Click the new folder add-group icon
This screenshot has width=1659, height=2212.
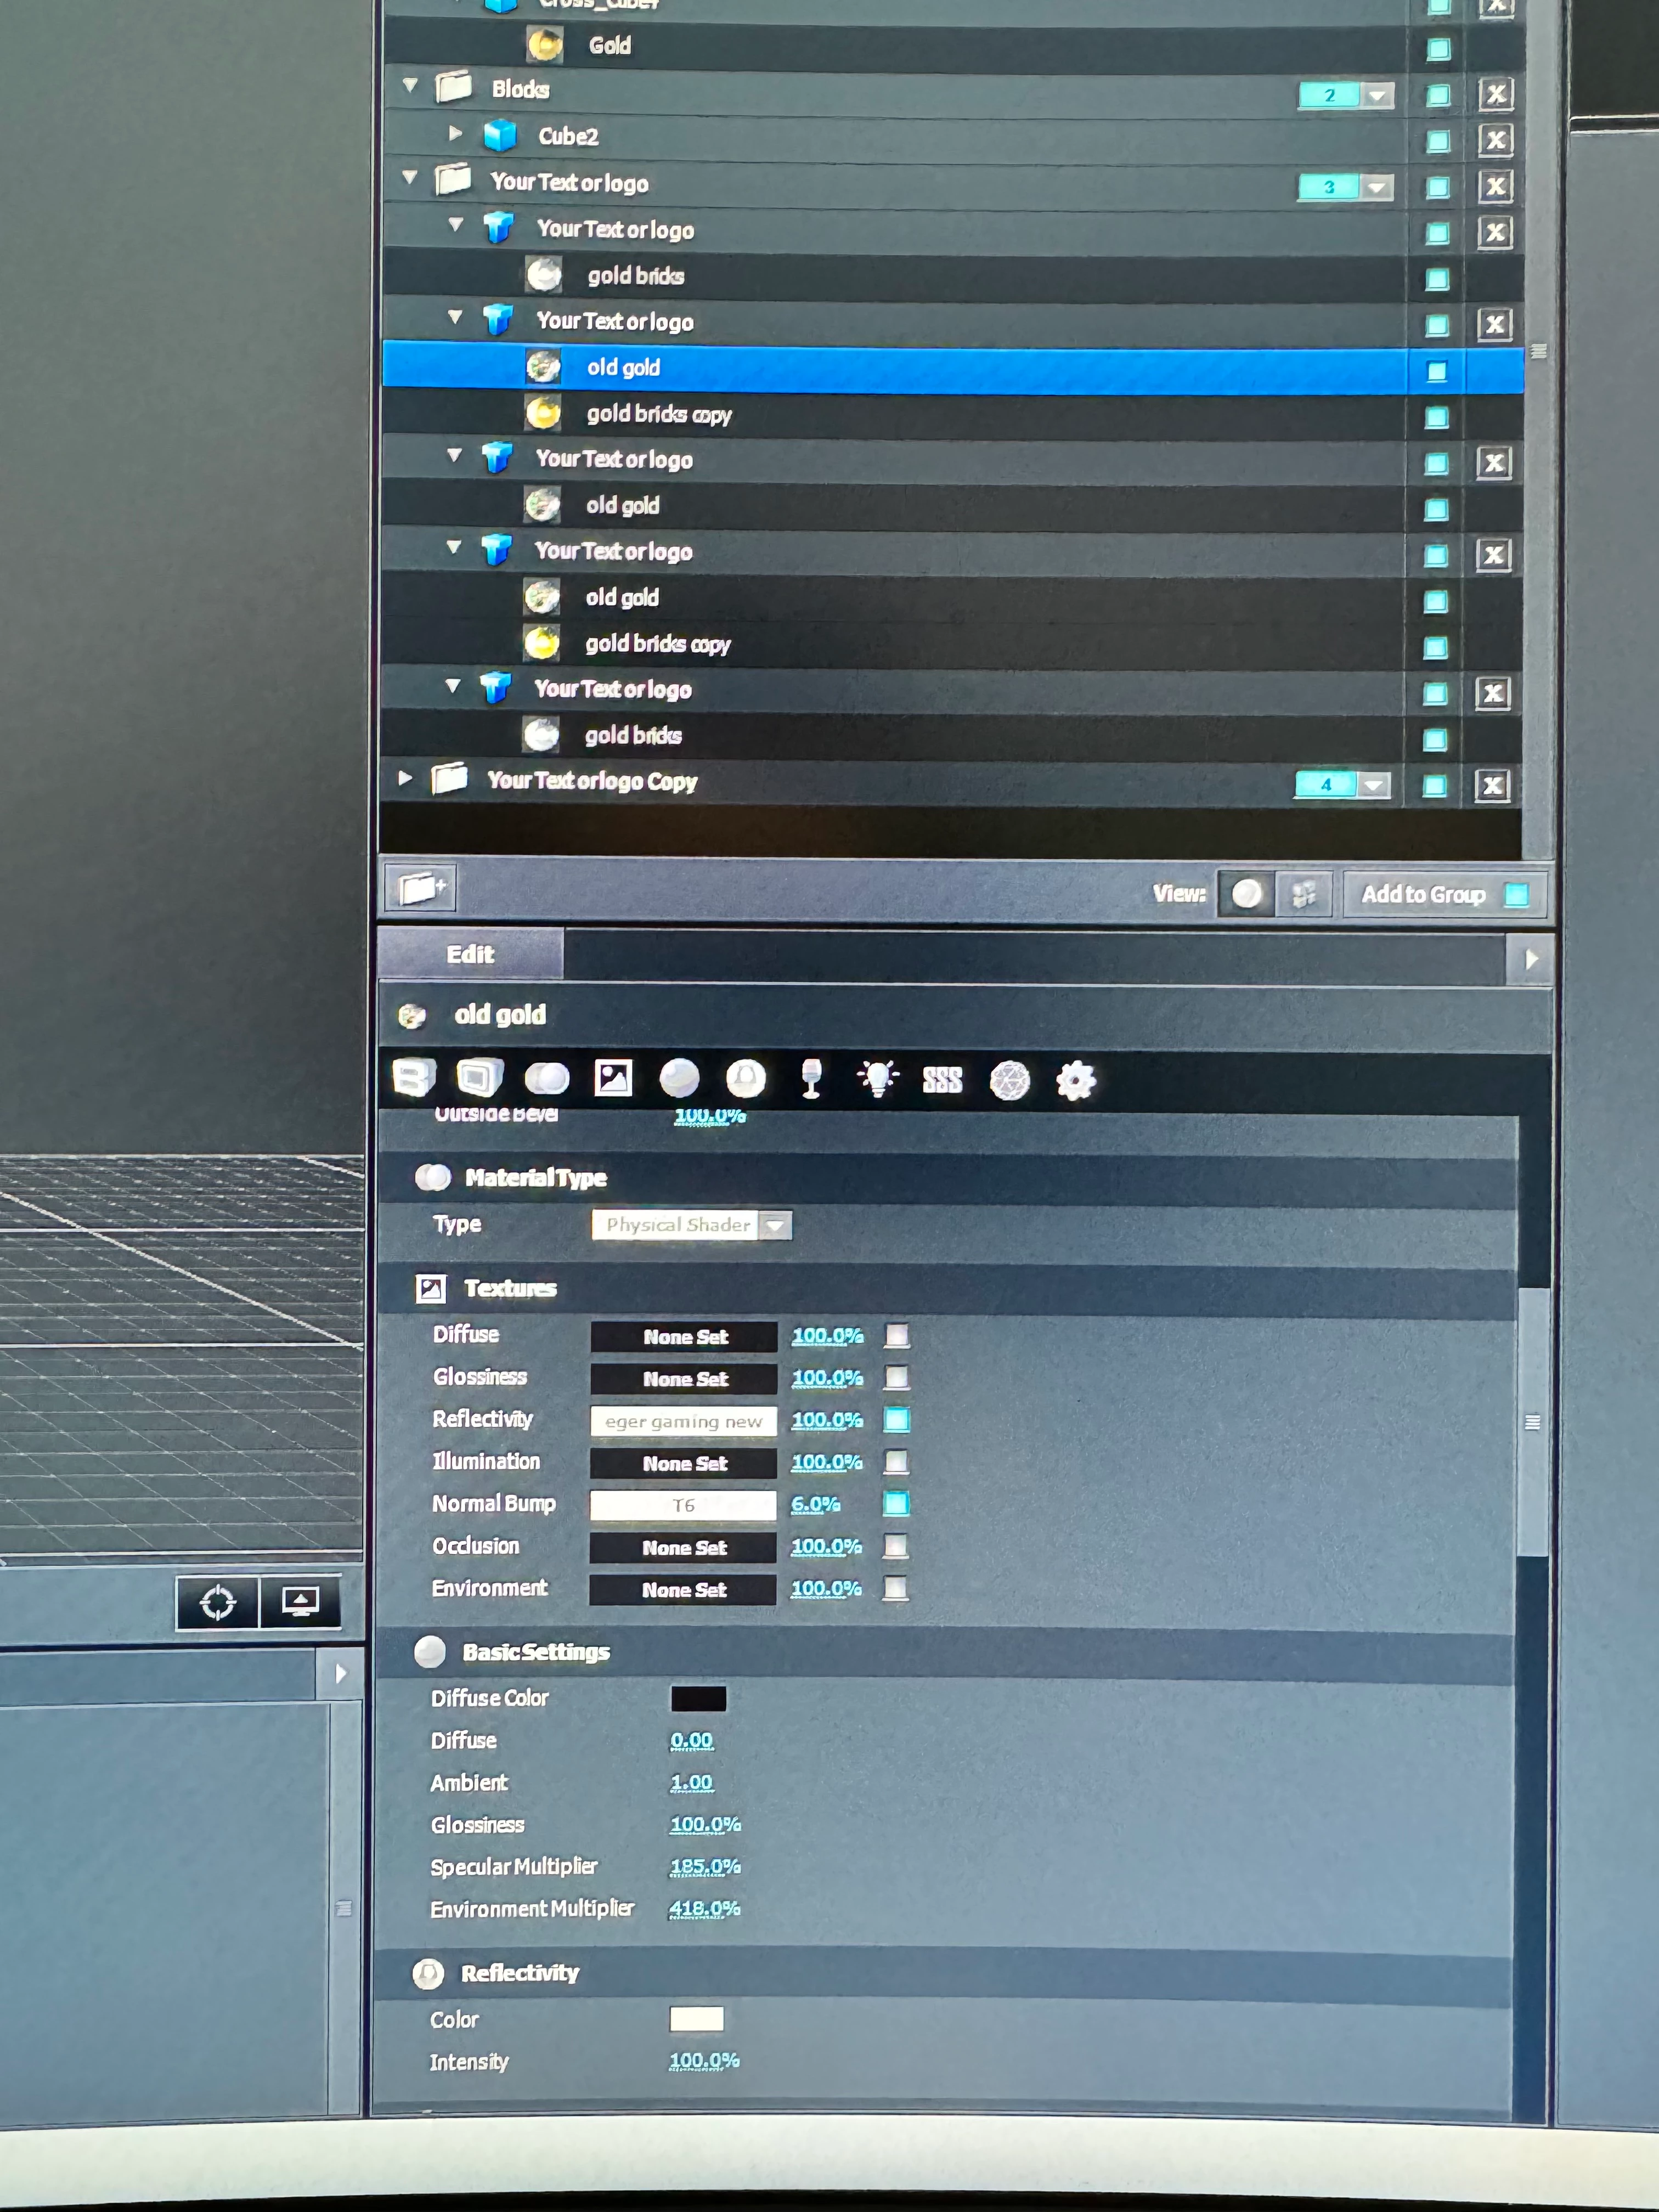click(x=421, y=887)
